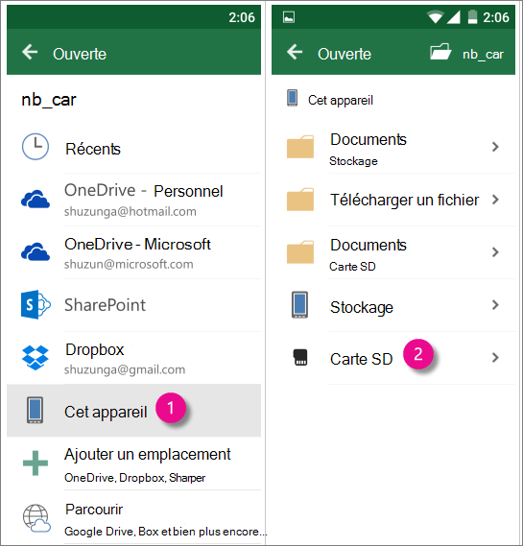Choose Ajouter un emplacement

coord(133,463)
